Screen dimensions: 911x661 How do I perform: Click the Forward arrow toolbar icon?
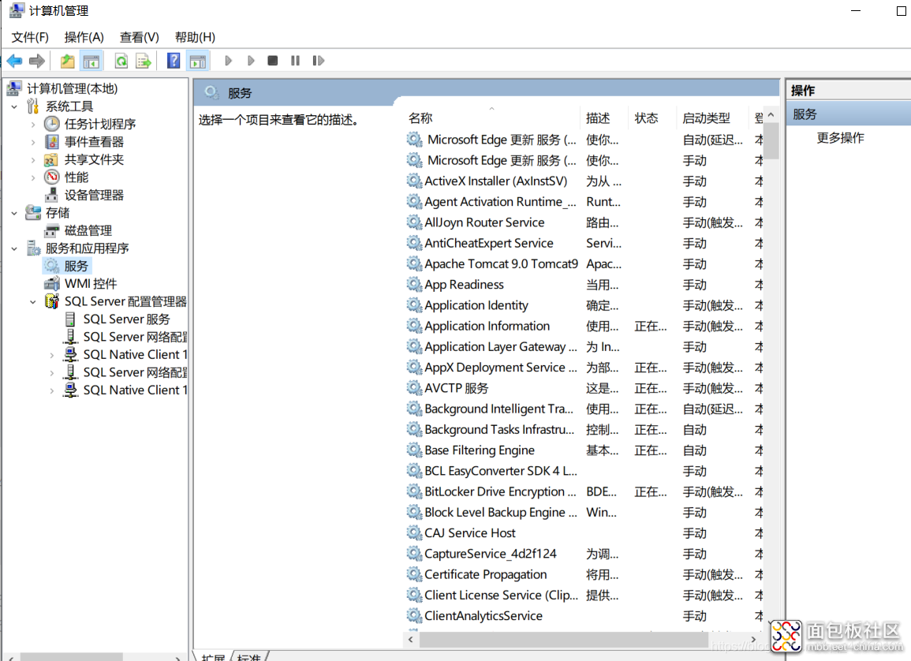37,61
